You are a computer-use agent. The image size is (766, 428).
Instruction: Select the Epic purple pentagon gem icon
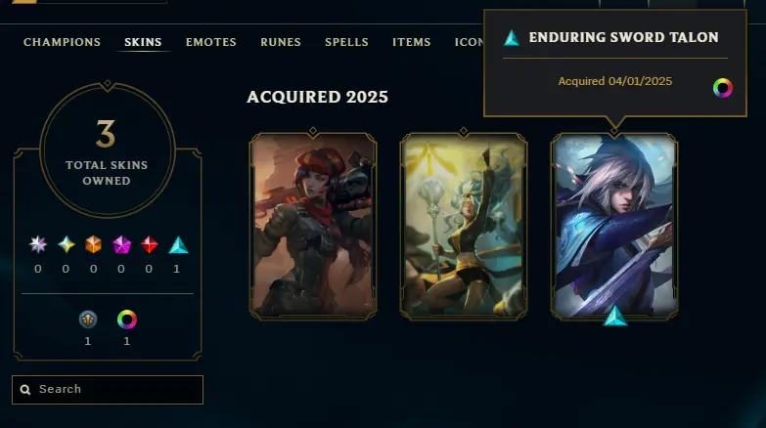[x=121, y=244]
